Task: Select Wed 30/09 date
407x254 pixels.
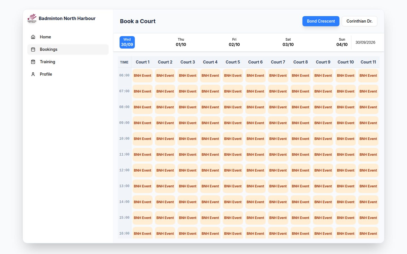Action: click(127, 42)
